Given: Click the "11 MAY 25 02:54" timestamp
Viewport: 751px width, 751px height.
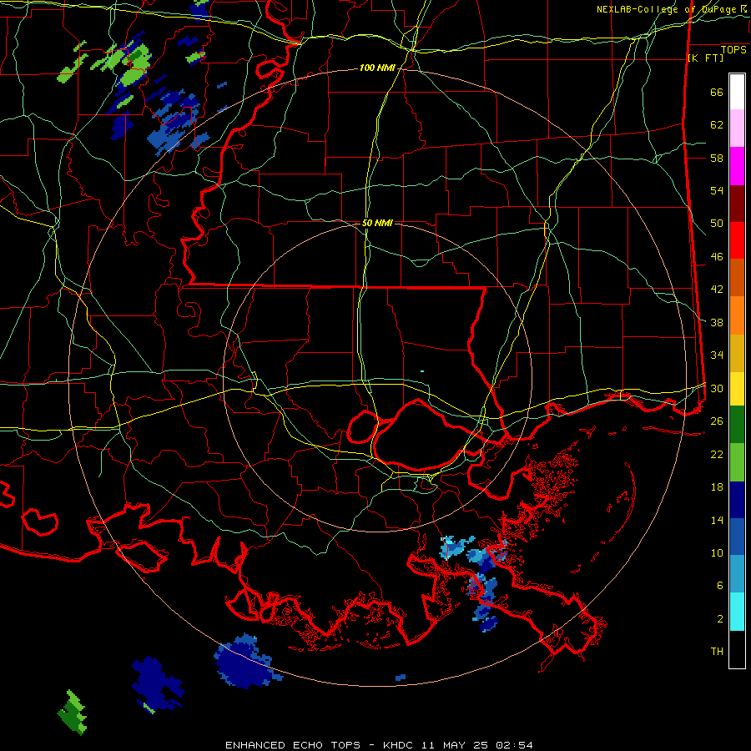Looking at the screenshot, I should [477, 745].
